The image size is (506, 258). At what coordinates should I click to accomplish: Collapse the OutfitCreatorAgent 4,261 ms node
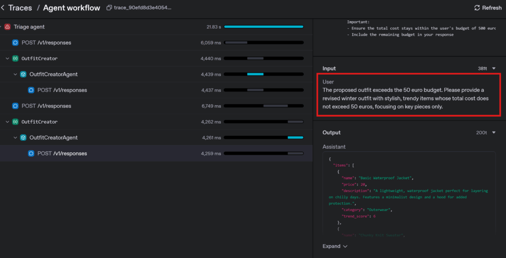[15, 137]
